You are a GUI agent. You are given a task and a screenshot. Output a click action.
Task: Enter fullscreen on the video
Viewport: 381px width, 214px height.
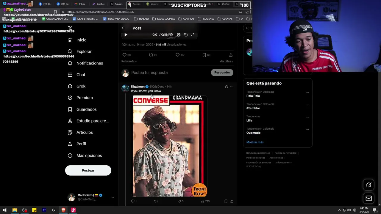pos(193,35)
